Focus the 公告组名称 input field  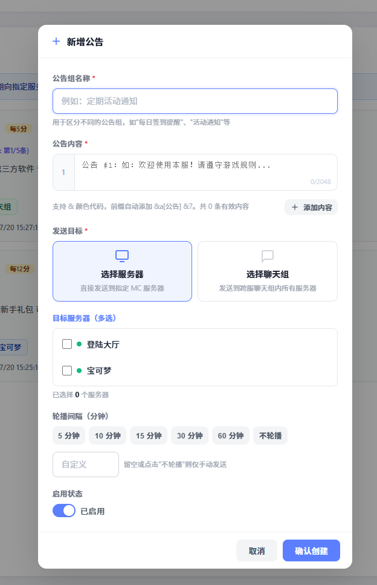pos(195,101)
